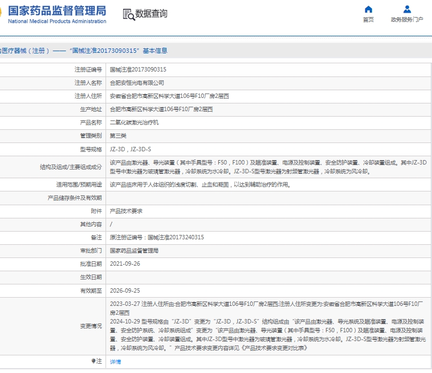The width and height of the screenshot is (432, 373).
Task: Click the 管理类别 row label
Action: [x=91, y=136]
